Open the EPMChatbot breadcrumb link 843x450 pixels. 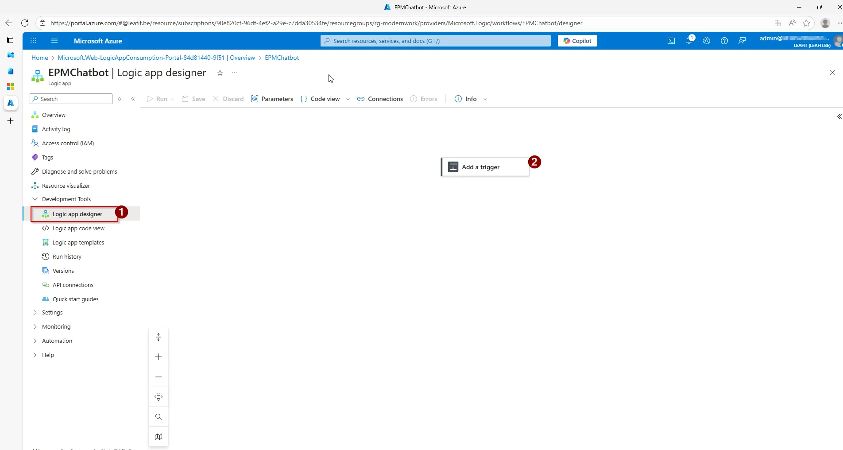click(282, 58)
